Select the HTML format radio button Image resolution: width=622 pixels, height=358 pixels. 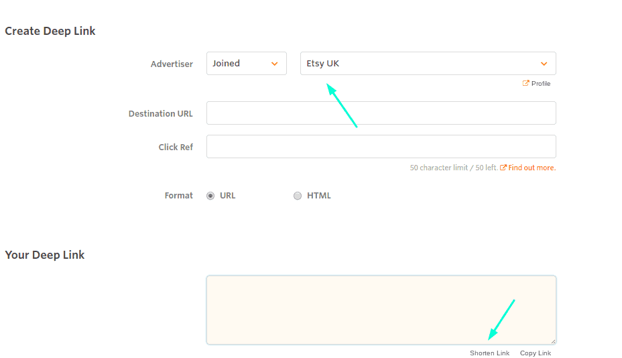(x=298, y=196)
